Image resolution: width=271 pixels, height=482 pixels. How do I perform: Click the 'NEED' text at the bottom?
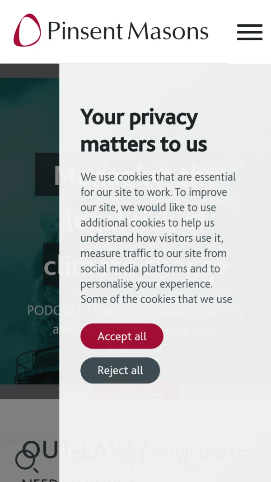click(x=40, y=478)
